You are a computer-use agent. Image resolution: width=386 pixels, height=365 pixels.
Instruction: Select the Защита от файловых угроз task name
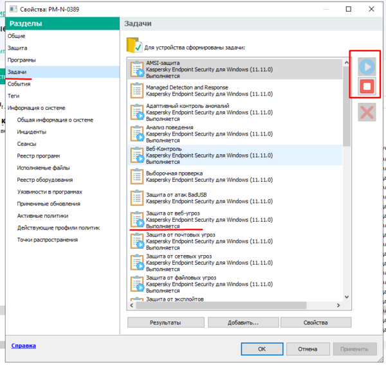point(181,278)
